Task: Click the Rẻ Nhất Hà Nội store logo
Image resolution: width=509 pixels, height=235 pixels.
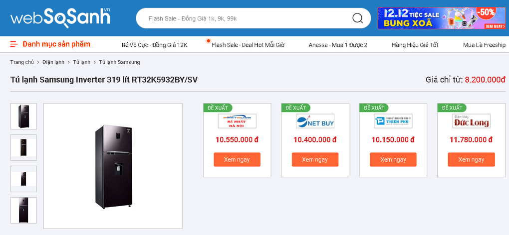Action: (x=237, y=121)
